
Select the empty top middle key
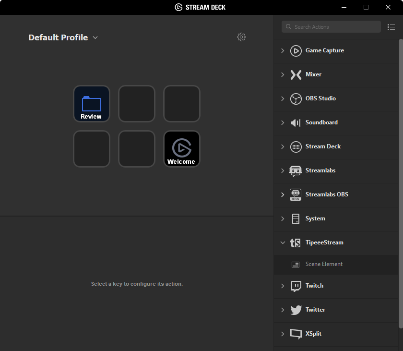(137, 104)
